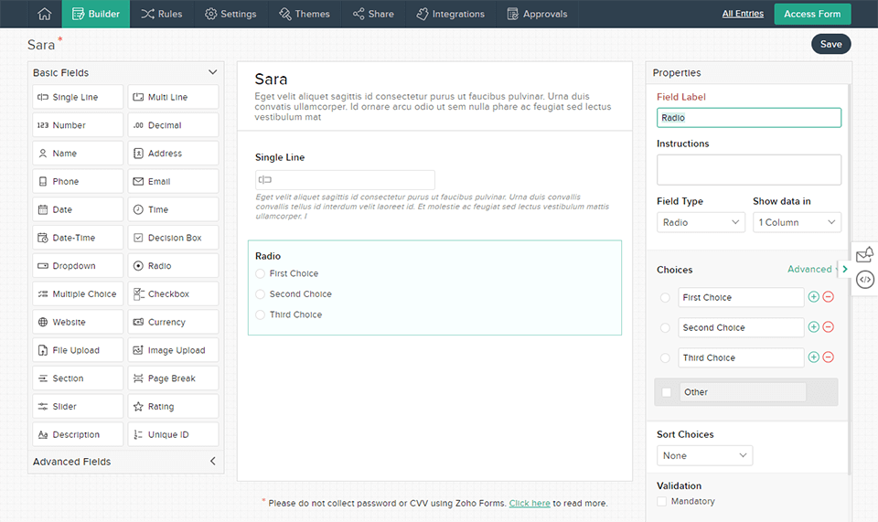This screenshot has height=522, width=878.
Task: Add a Decision Box field
Action: click(173, 237)
